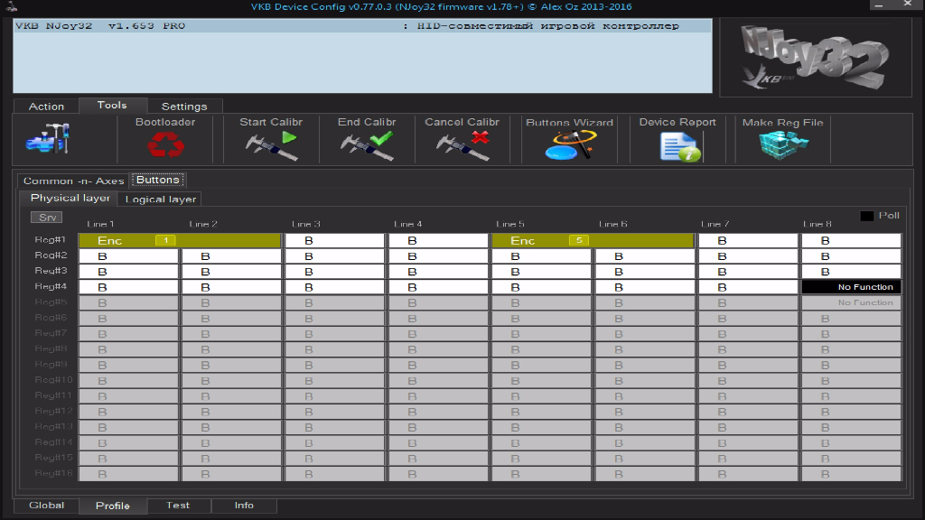
Task: Switch to the Logical layer tab
Action: [161, 200]
